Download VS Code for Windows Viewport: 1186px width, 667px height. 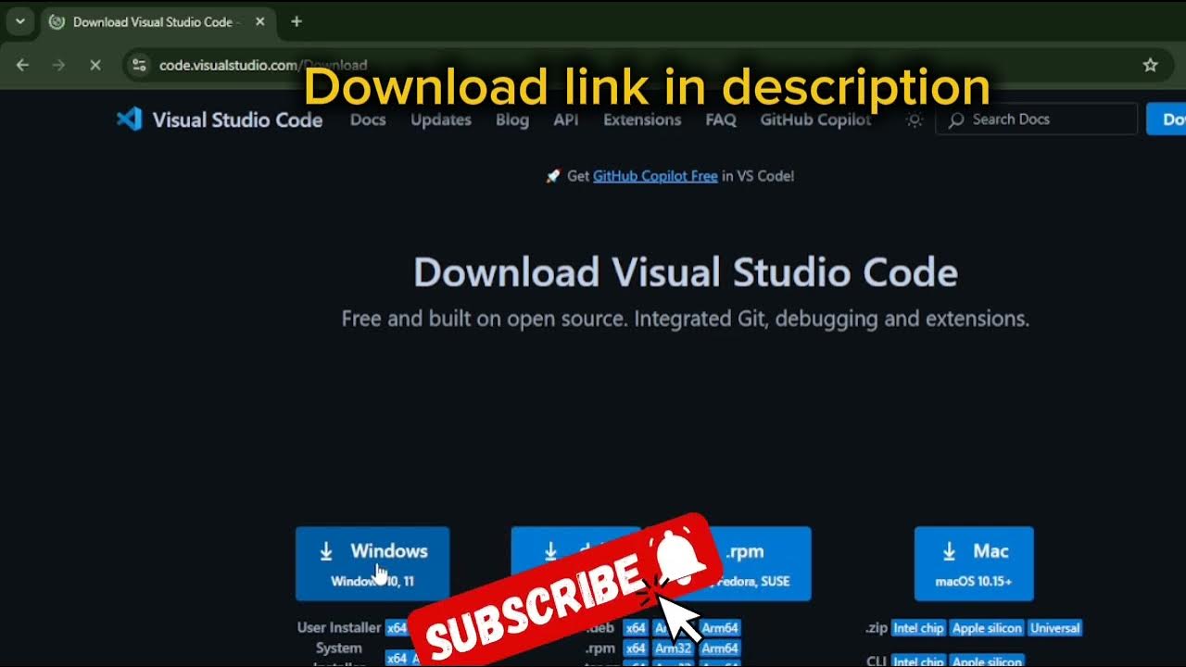[372, 564]
